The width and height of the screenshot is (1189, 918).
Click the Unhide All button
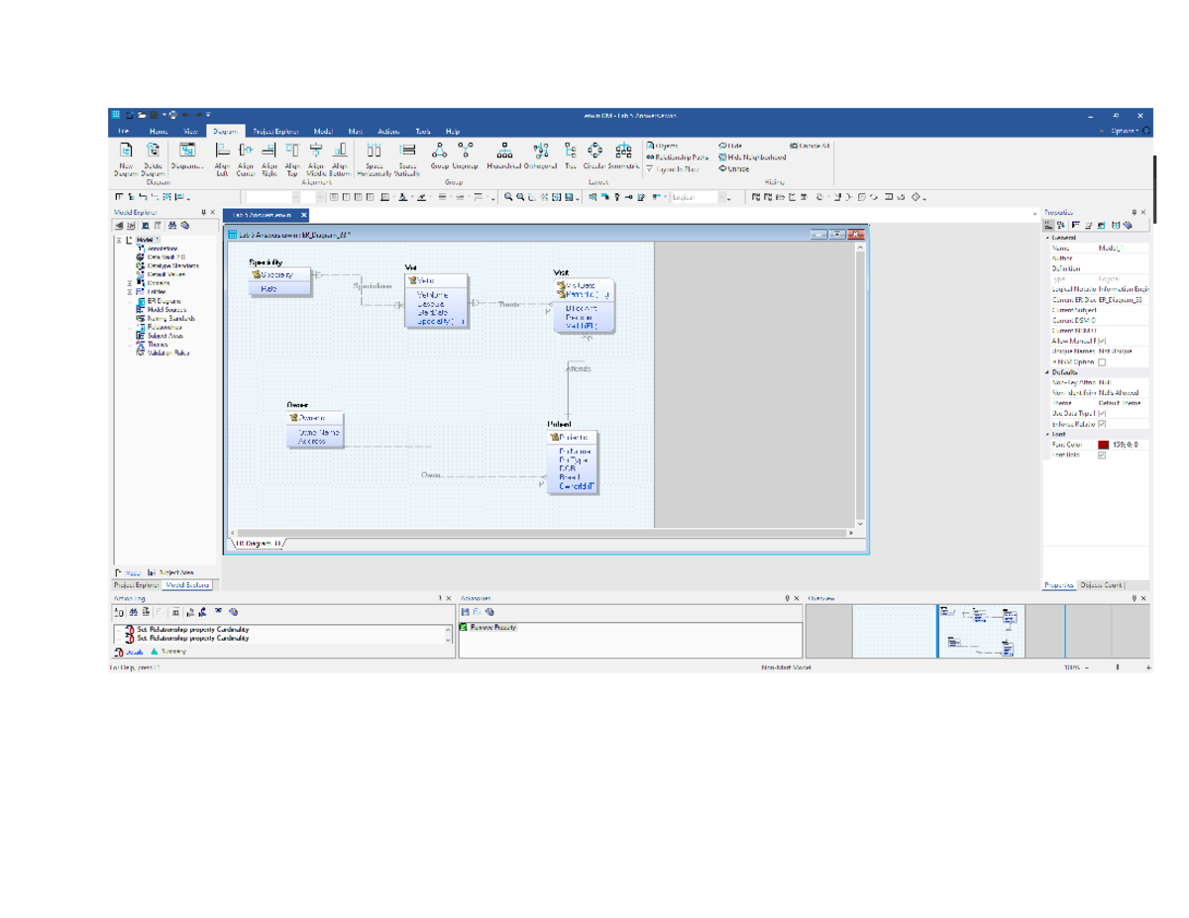(810, 146)
